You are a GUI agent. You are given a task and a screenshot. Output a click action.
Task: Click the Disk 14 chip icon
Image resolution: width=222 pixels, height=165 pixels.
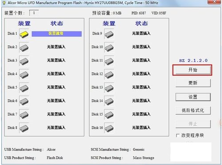(109, 101)
